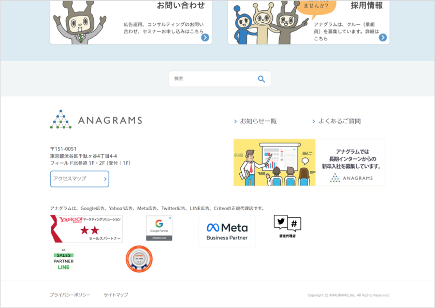Open プライバシーポリシー footer link
Viewport: 435px width, 308px height.
tap(70, 295)
